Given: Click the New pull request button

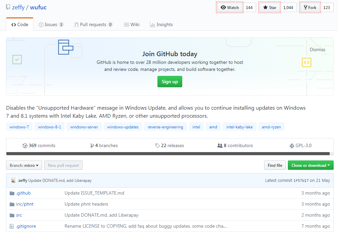Looking at the screenshot, I should coord(64,165).
